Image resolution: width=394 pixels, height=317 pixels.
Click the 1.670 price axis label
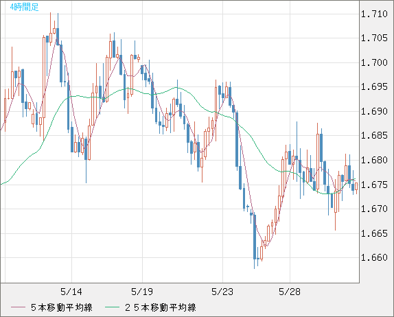click(374, 209)
